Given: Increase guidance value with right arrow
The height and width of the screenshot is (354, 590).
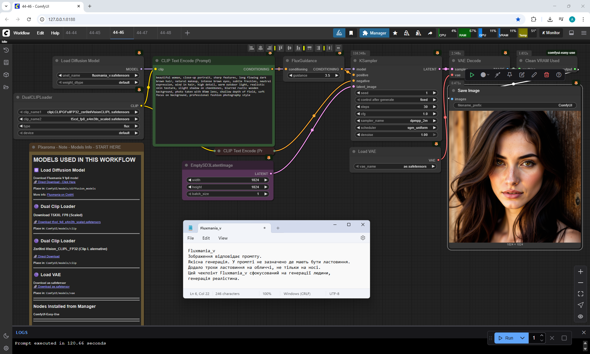Looking at the screenshot, I should tap(337, 75).
